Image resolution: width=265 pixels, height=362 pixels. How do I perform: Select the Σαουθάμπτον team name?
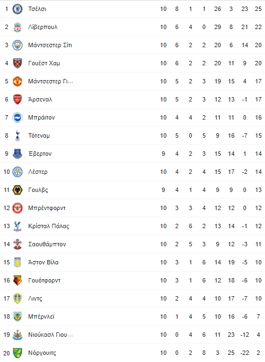[47, 244]
